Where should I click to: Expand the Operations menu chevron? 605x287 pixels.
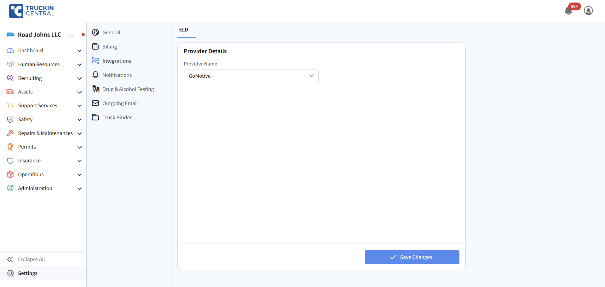point(79,175)
